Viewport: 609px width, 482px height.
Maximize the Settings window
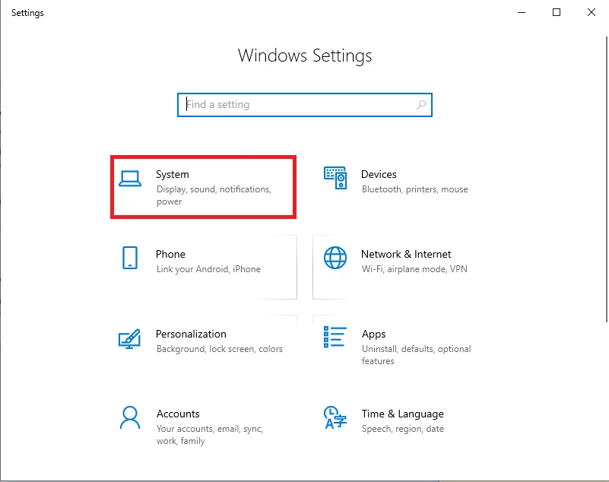pos(557,12)
